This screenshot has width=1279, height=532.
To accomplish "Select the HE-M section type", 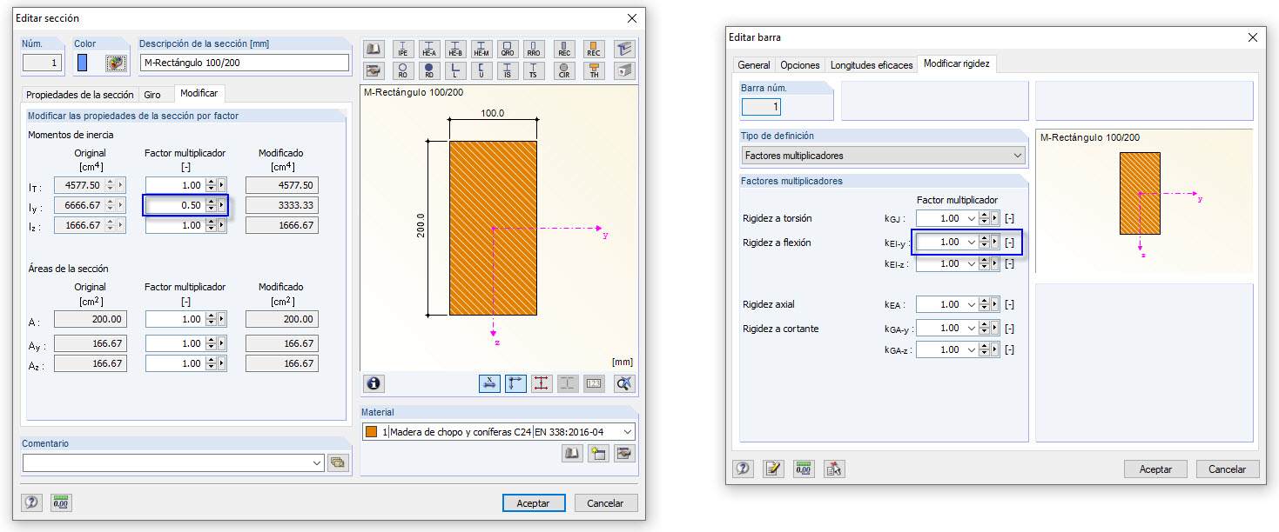I will 481,49.
